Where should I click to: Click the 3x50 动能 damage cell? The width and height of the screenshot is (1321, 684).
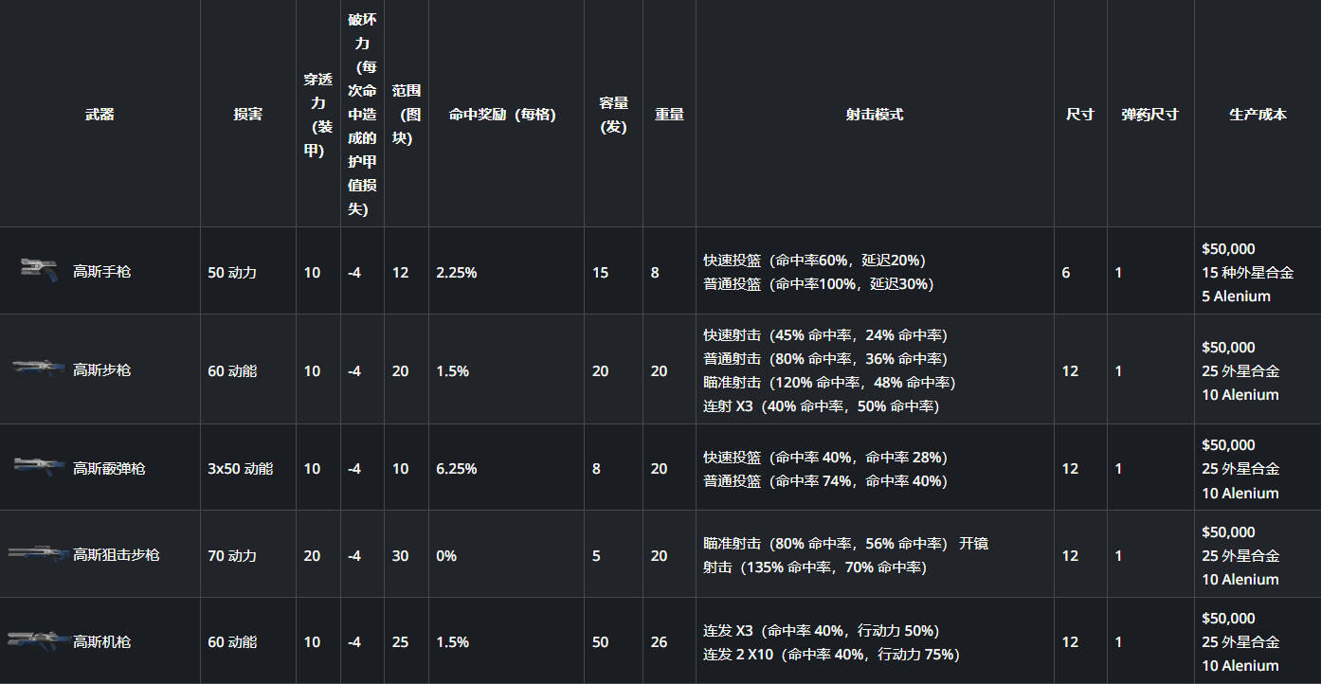241,469
